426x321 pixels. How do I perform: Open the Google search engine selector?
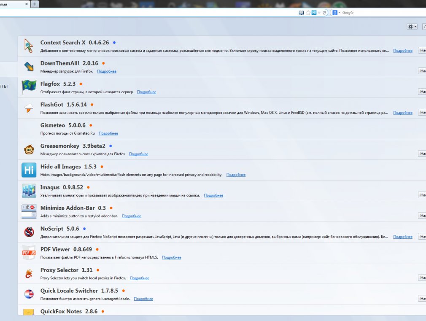pyautogui.click(x=336, y=13)
